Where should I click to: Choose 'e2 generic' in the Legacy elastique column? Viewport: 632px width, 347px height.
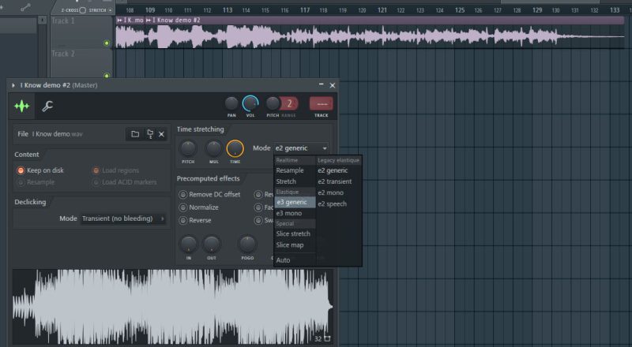(339, 170)
